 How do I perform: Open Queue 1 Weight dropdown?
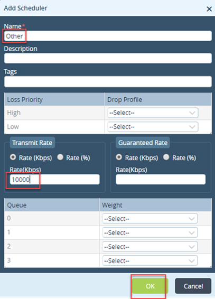point(150,232)
